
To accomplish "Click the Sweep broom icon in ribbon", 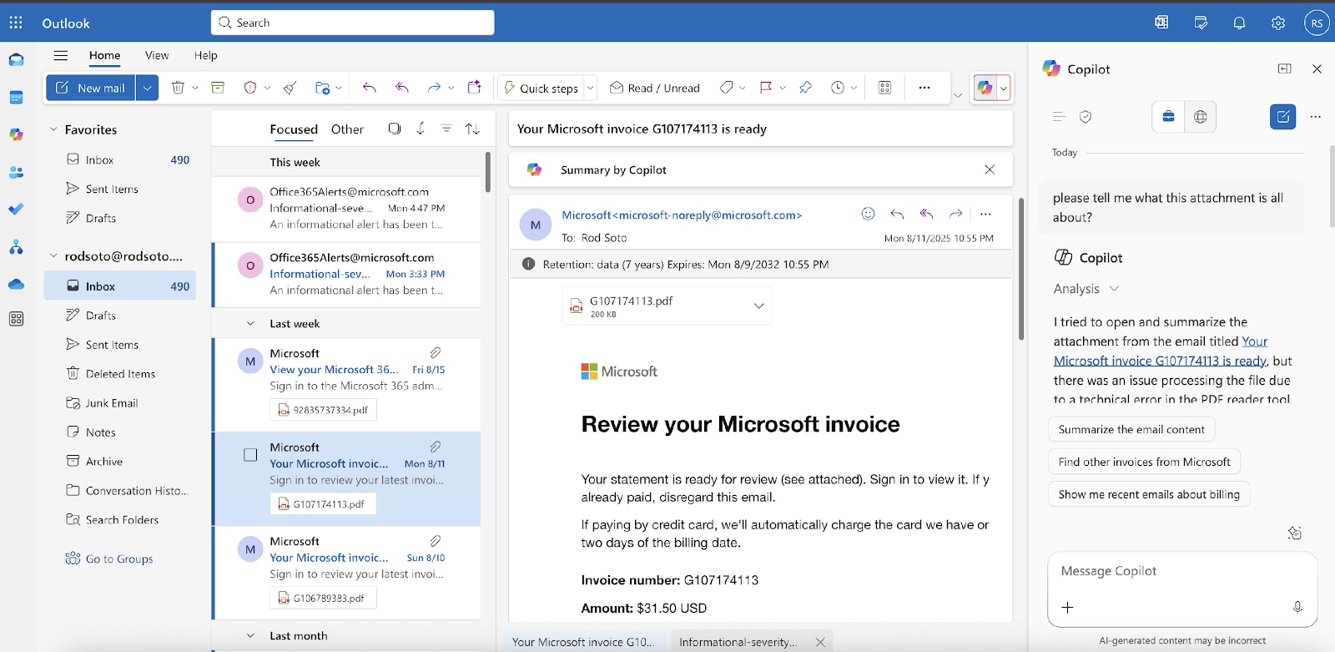I will click(x=290, y=88).
